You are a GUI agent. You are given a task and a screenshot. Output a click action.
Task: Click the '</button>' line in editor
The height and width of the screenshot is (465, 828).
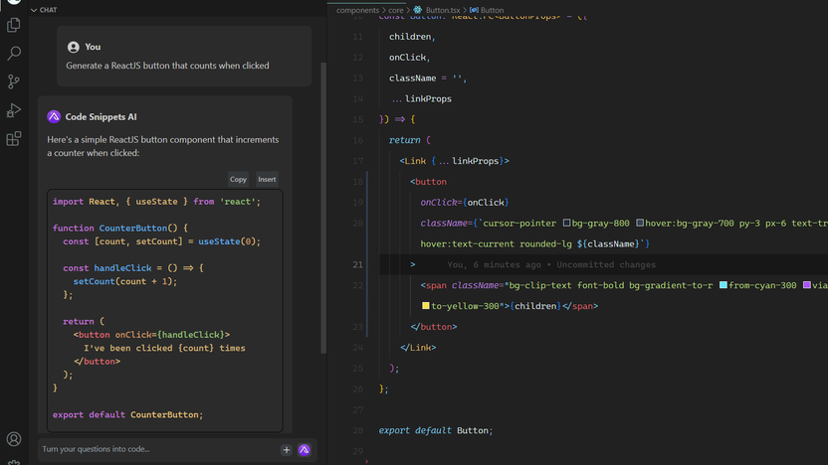(434, 327)
